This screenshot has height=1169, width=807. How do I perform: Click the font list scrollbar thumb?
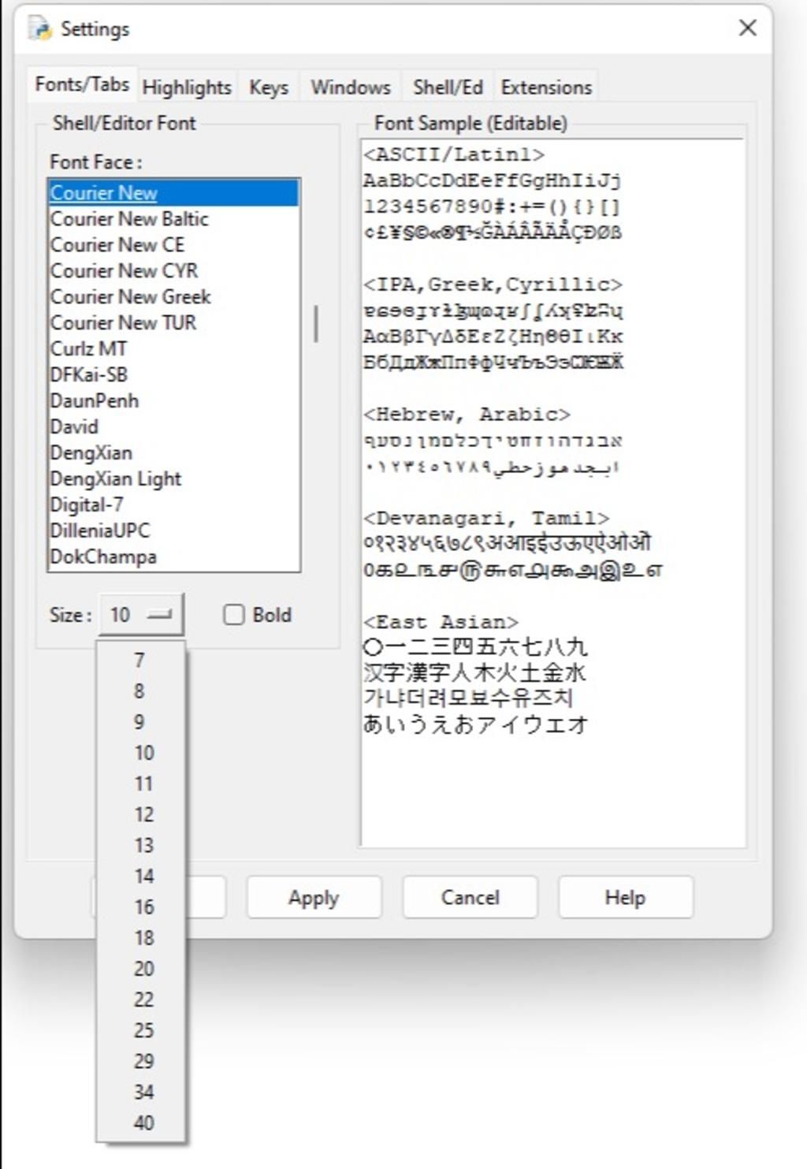pyautogui.click(x=316, y=324)
